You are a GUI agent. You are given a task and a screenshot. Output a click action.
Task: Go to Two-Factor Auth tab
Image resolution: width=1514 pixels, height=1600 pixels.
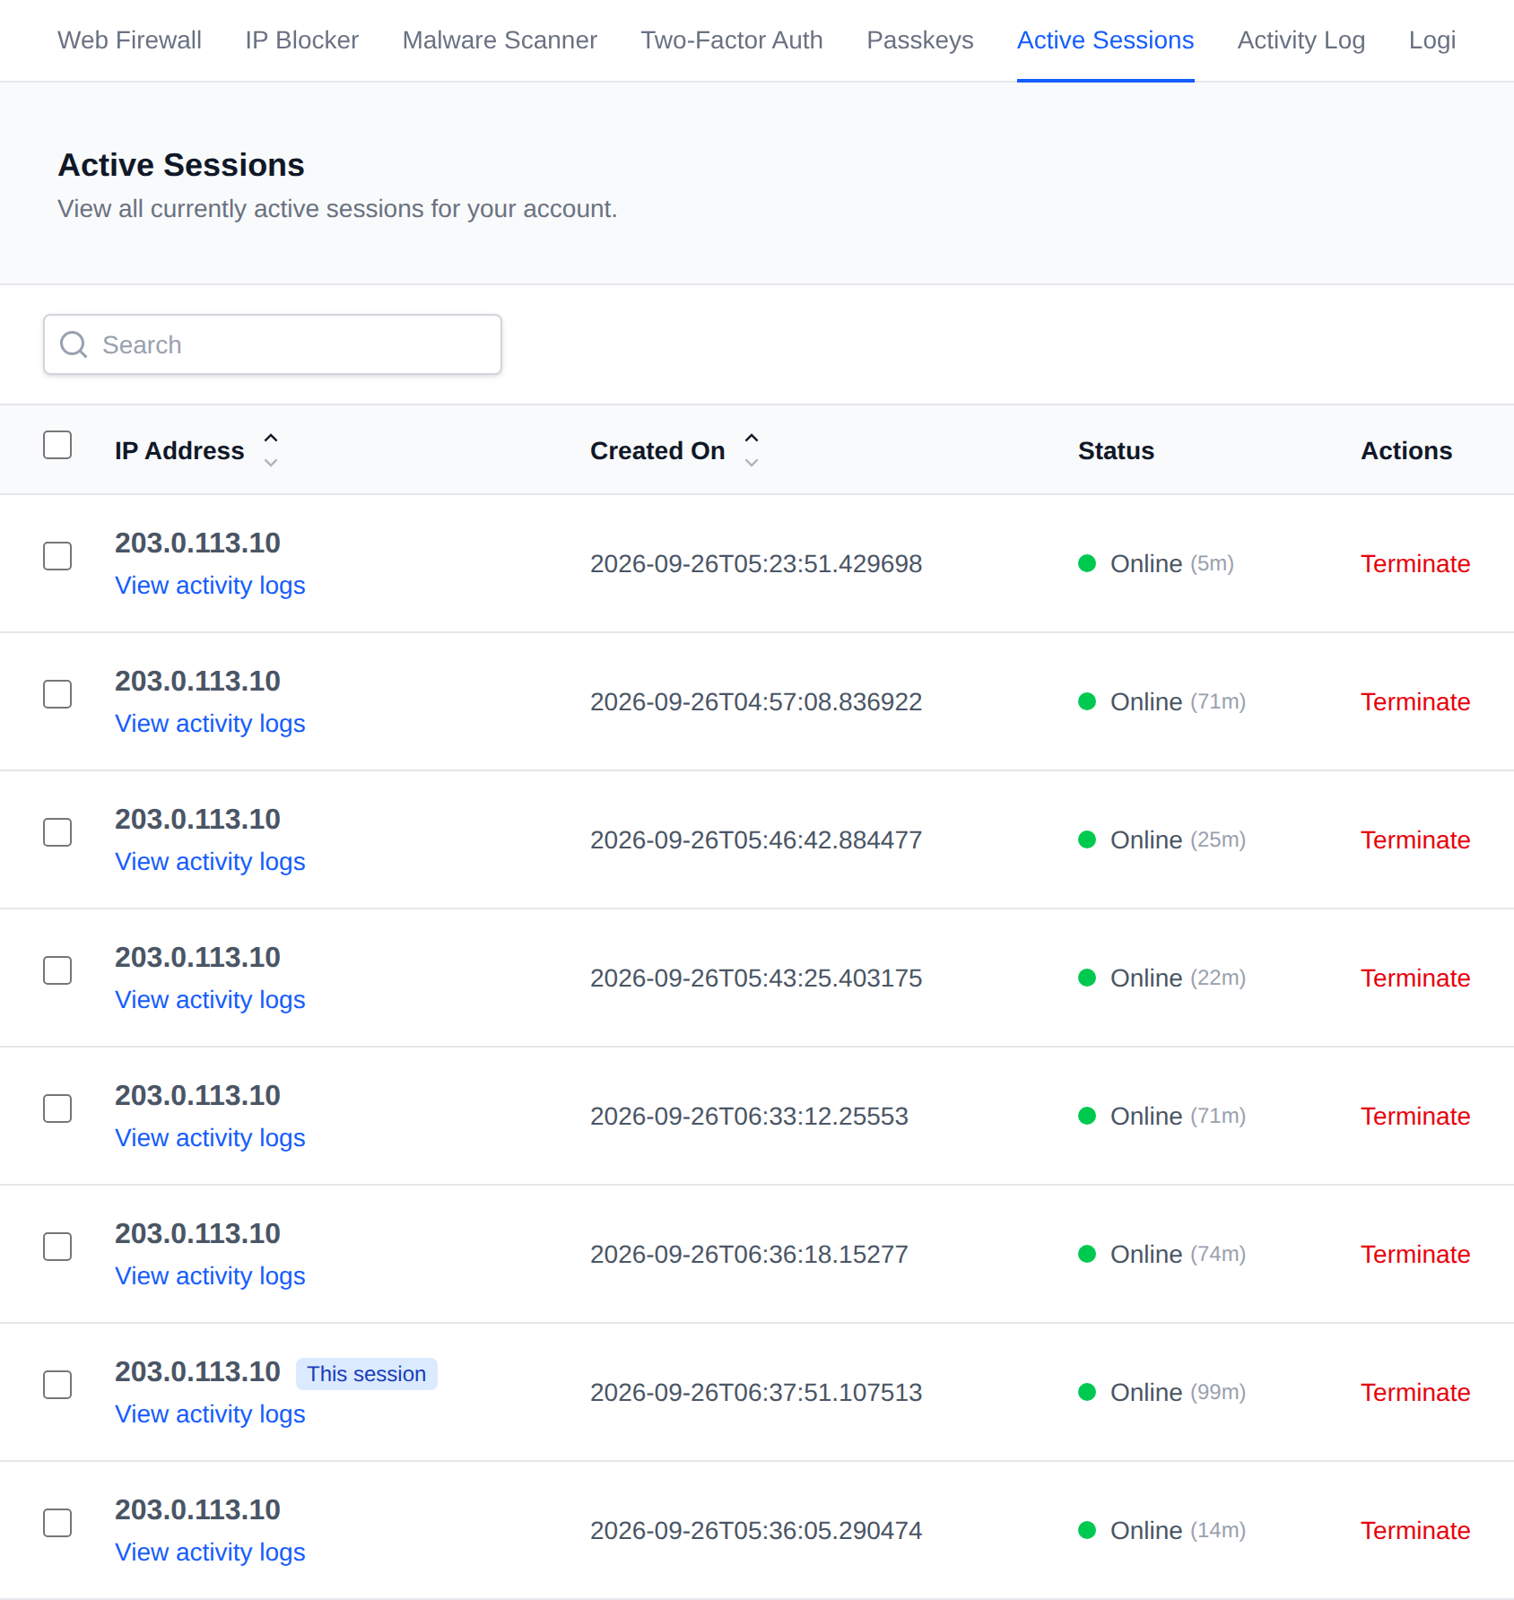pyautogui.click(x=732, y=40)
